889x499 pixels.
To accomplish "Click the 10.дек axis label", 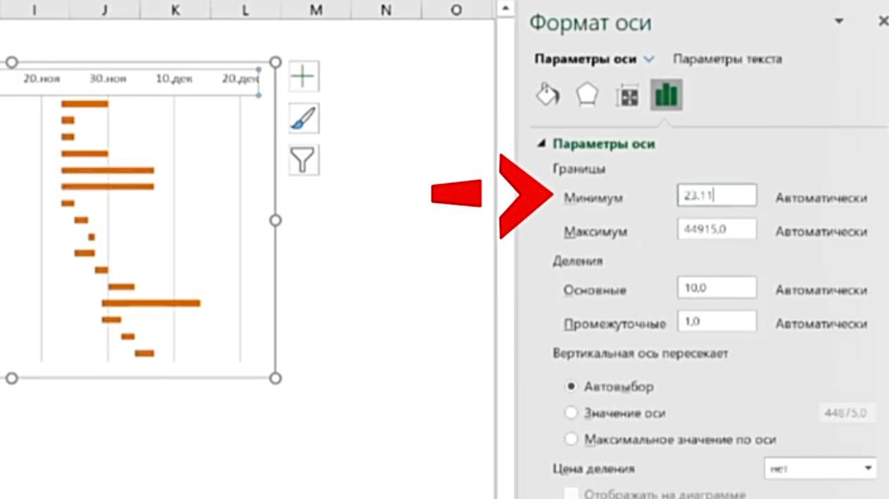I will tap(174, 79).
